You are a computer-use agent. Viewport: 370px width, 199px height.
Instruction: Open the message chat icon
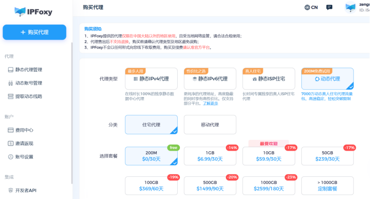click(x=329, y=7)
